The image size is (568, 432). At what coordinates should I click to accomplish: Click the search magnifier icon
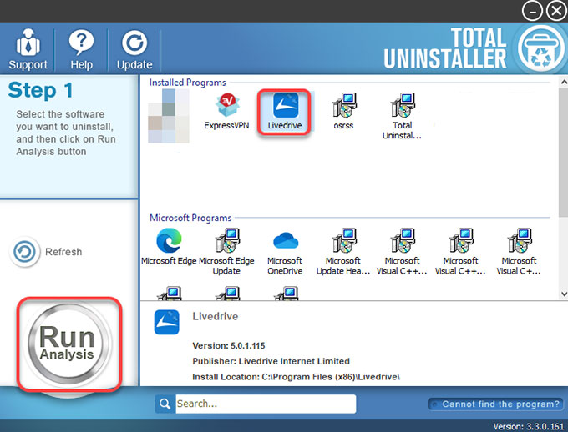click(x=165, y=404)
